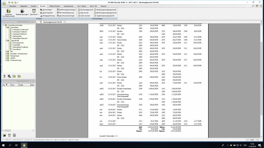Screen dimensions: 264x148
Task: Click the report vertical scrollbar down arrow
Action: coord(261,137)
